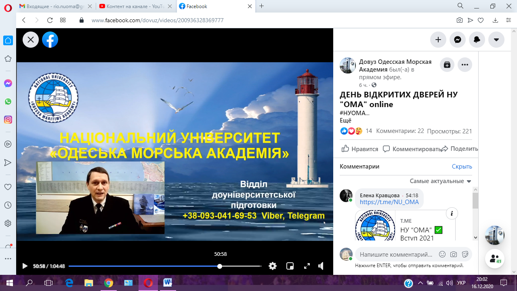Open emoji picker in comment box
517x291 pixels.
coord(442,255)
